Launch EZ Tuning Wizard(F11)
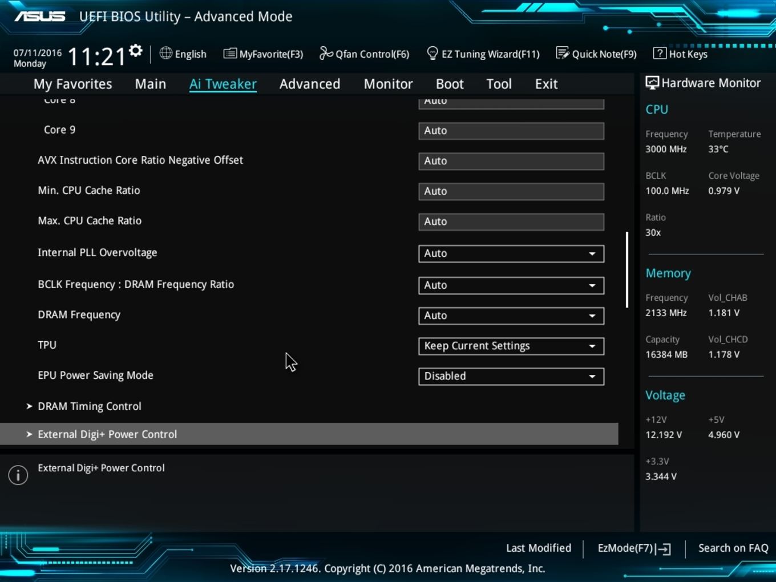Image resolution: width=776 pixels, height=582 pixels. pos(483,54)
